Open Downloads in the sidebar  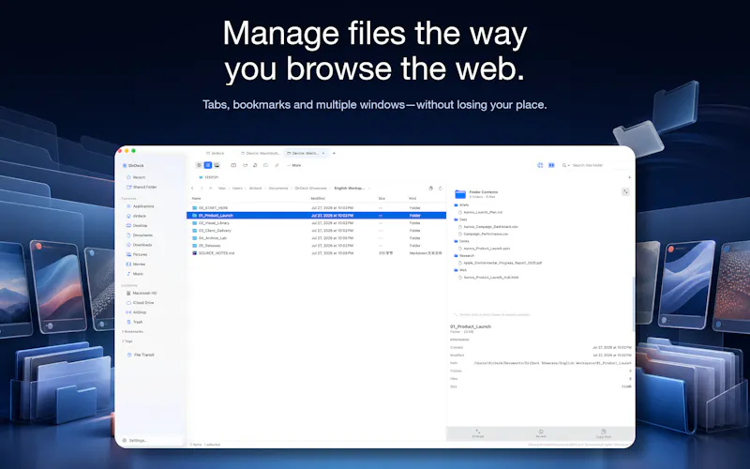[139, 245]
